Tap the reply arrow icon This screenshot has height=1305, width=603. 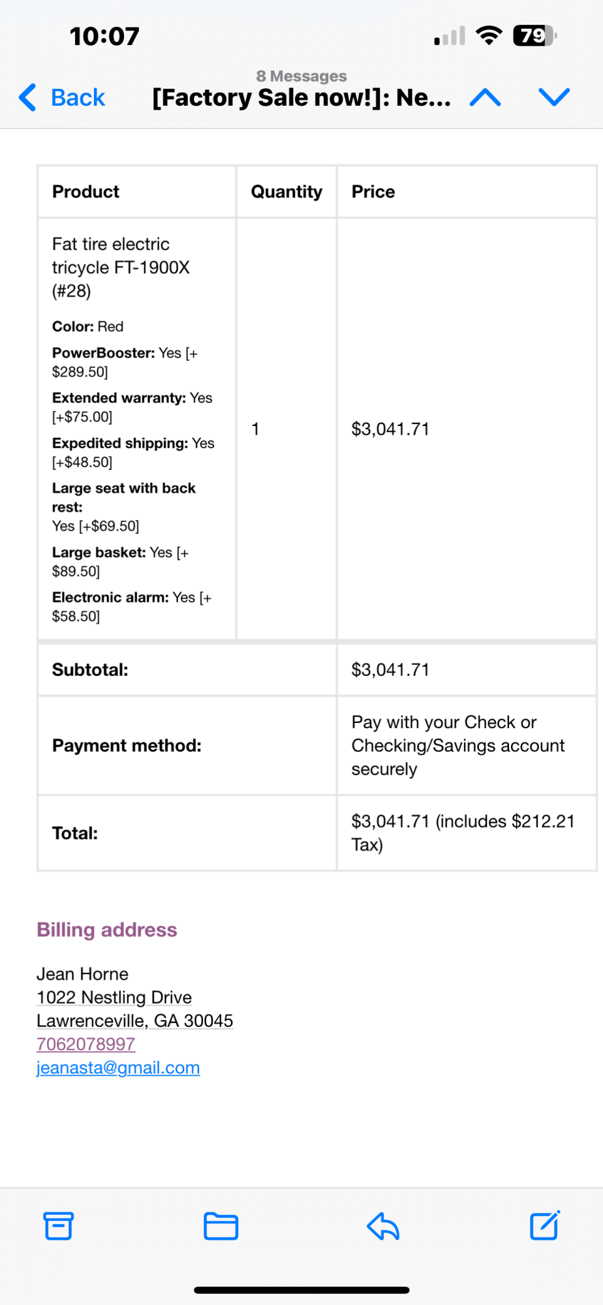383,1225
